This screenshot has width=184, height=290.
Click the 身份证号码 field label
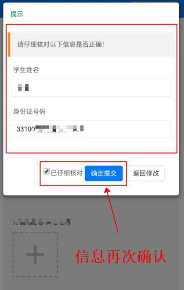[29, 111]
